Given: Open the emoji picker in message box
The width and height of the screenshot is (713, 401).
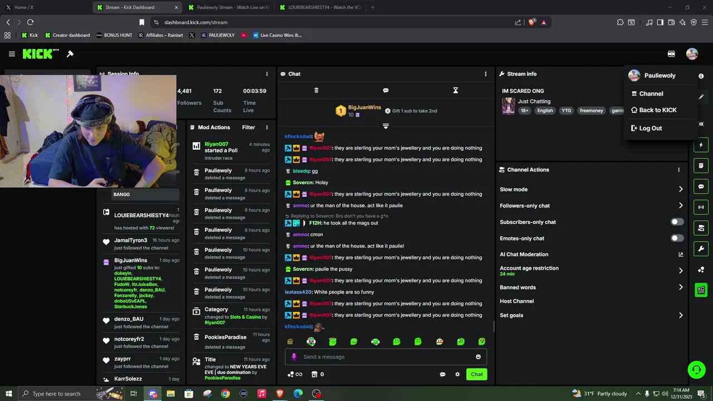Looking at the screenshot, I should 478,357.
